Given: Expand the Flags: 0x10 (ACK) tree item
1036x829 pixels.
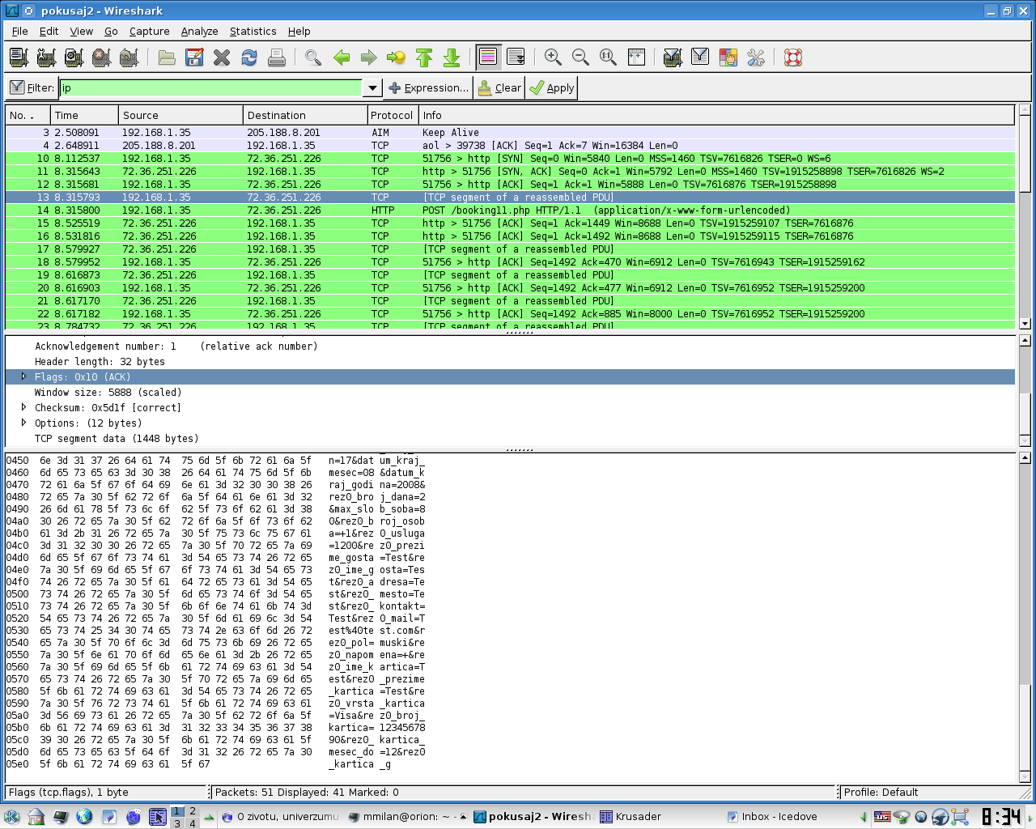Looking at the screenshot, I should pyautogui.click(x=23, y=376).
